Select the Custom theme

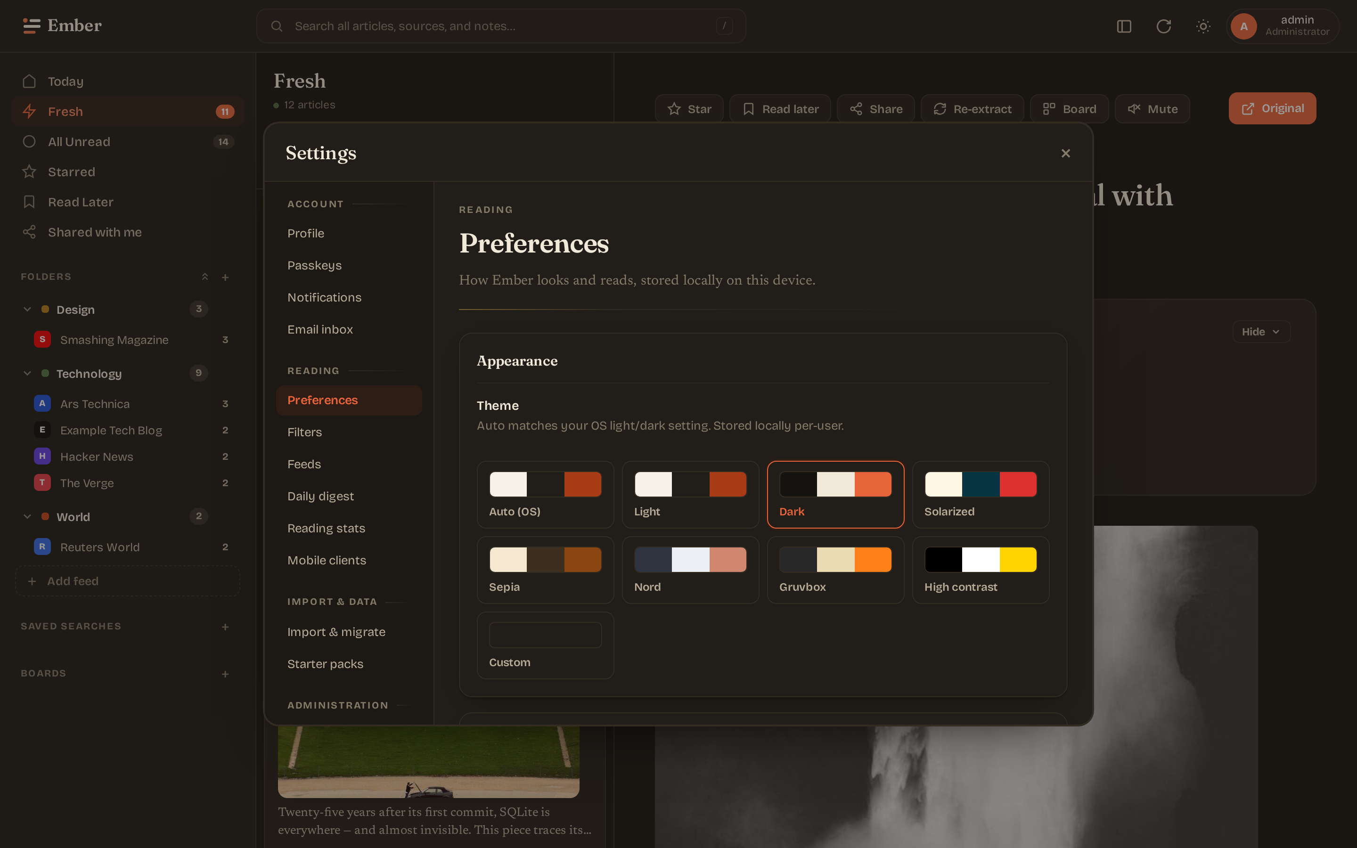(x=545, y=645)
